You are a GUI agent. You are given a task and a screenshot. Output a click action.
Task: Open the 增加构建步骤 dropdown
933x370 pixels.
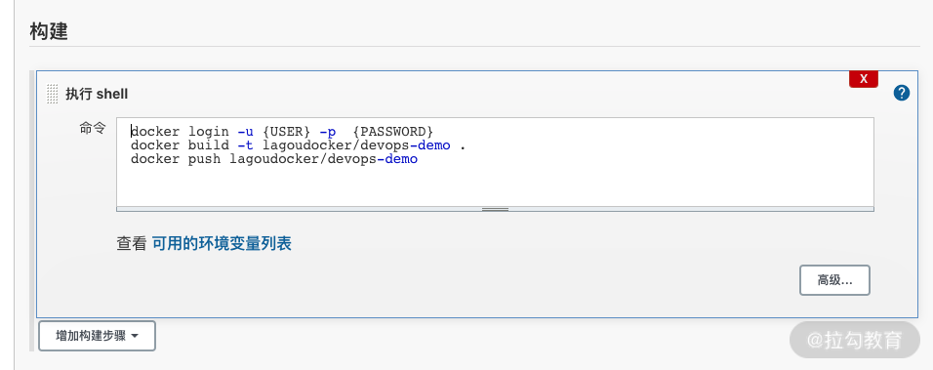click(x=97, y=336)
